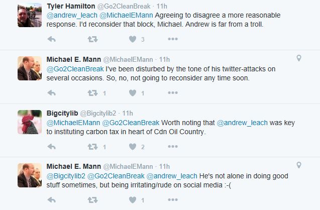This screenshot has width=320, height=210.
Task: Like Bigcitylib's carbon tax tweet
Action: [133, 147]
